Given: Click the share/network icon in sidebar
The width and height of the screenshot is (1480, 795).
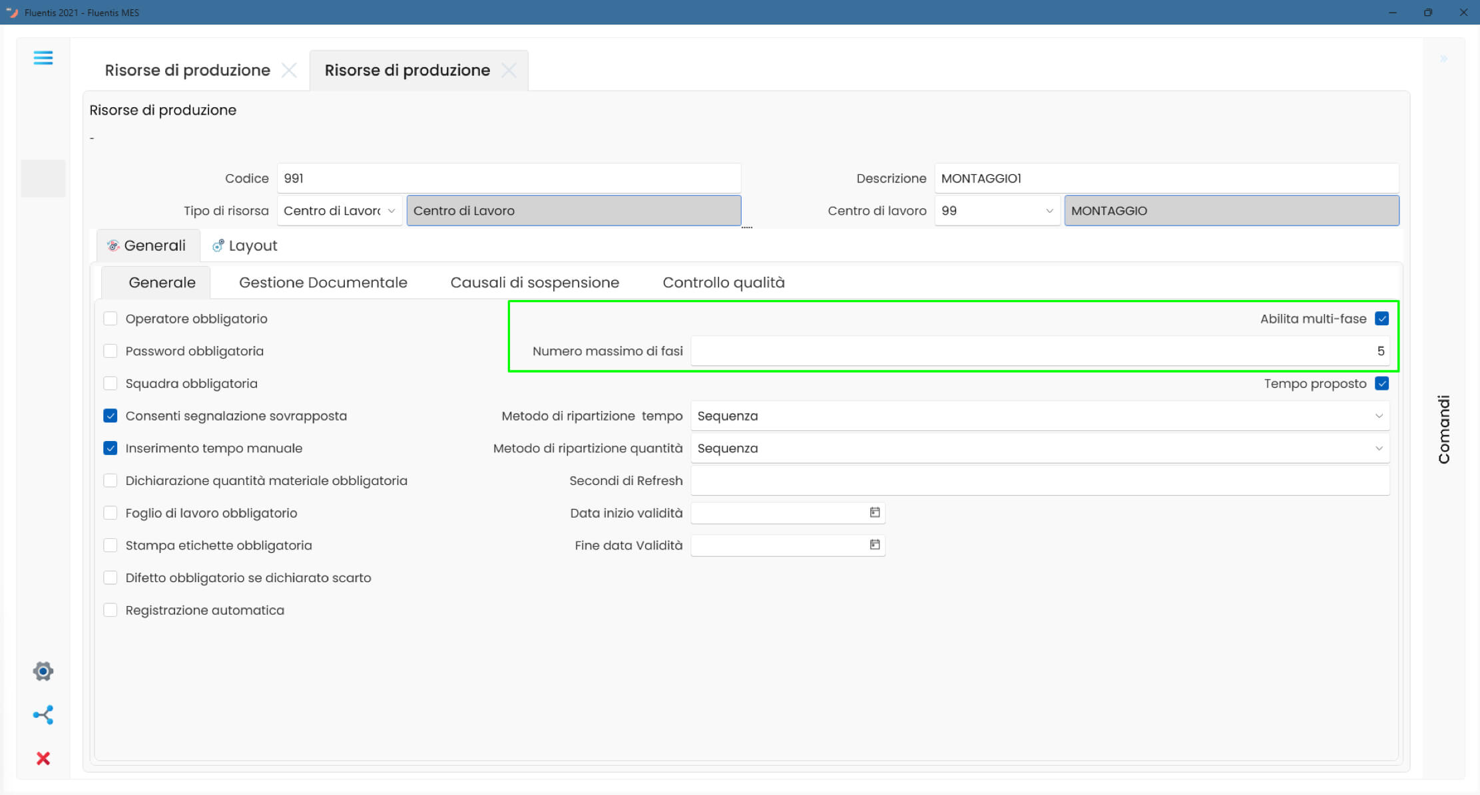Looking at the screenshot, I should tap(43, 715).
